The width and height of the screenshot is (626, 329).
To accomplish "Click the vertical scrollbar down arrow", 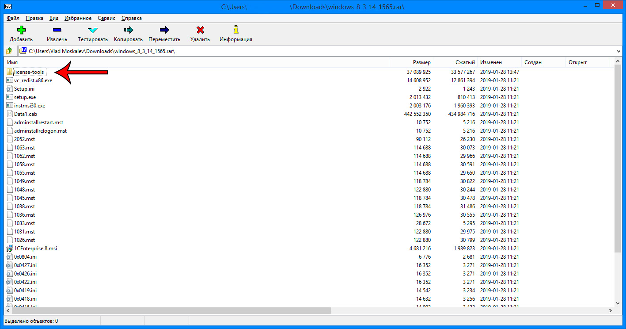I will (618, 303).
